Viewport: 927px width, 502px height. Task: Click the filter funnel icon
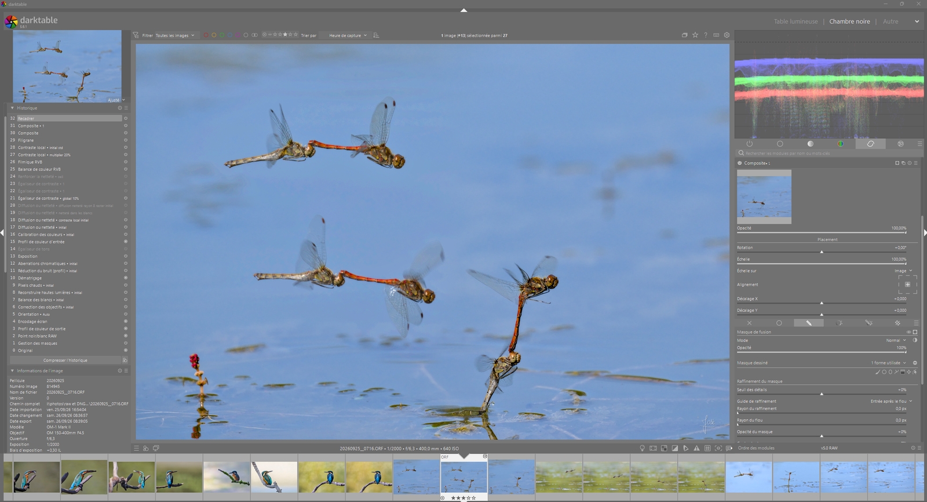tap(136, 35)
